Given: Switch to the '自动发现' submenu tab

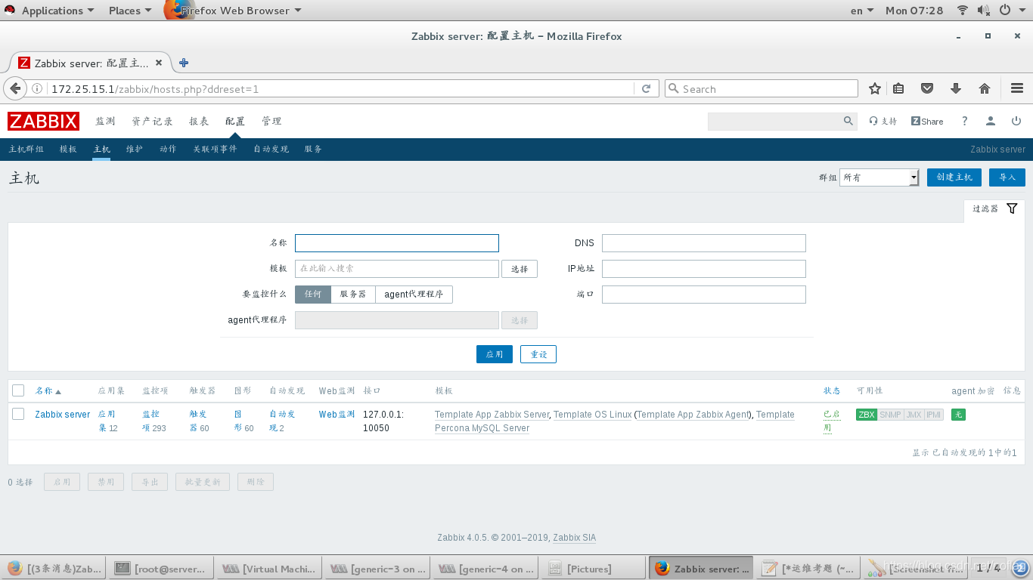Looking at the screenshot, I should click(271, 150).
